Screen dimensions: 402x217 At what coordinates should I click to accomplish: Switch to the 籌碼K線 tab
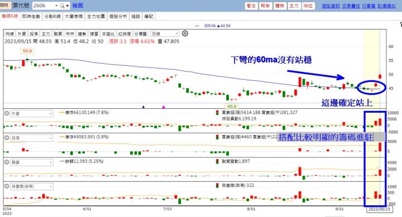pos(9,16)
